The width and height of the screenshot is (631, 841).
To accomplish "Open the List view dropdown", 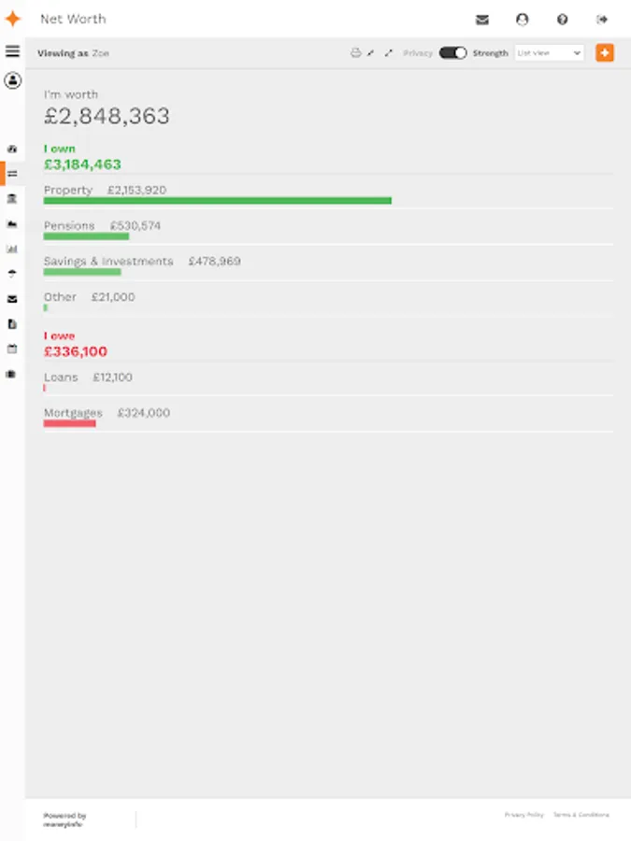I will [x=550, y=53].
